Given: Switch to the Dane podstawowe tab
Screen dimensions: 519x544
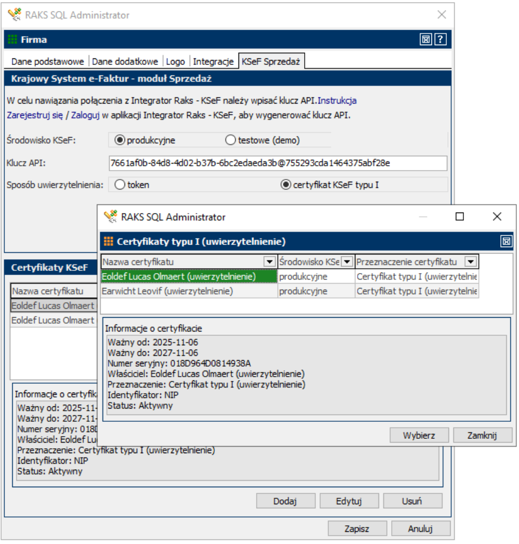Looking at the screenshot, I should (x=47, y=62).
